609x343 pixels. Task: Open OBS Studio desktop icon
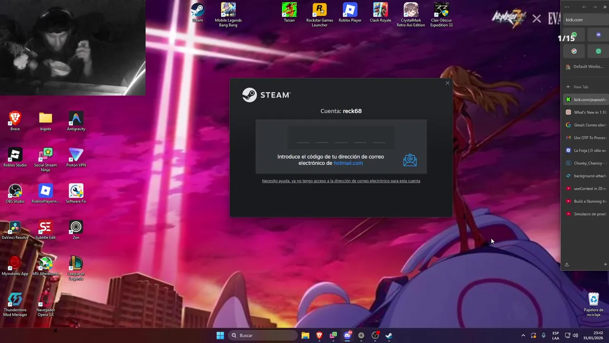click(x=15, y=193)
